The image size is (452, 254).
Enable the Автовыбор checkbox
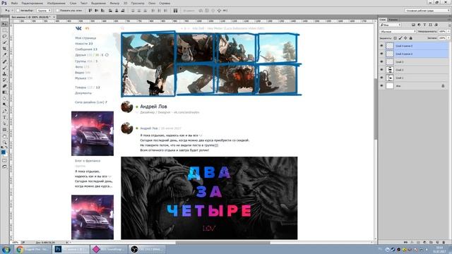tap(18, 11)
